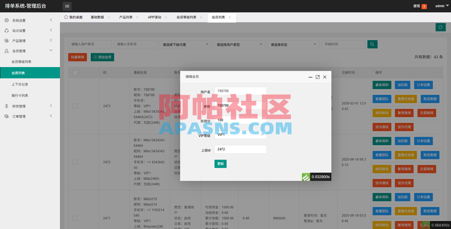Toggle the sidebar collapse hamburger icon
Image resolution: width=451 pixels, height=229 pixels.
pyautogui.click(x=67, y=6)
